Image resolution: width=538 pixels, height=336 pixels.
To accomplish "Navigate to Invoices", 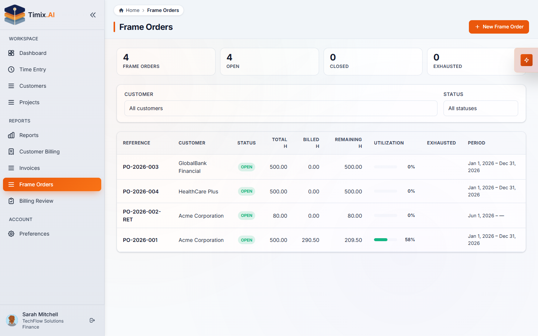I will tap(52, 168).
